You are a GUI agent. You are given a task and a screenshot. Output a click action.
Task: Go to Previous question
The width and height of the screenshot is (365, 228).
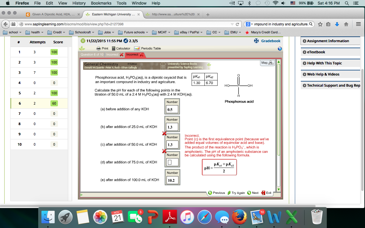[x=216, y=193]
